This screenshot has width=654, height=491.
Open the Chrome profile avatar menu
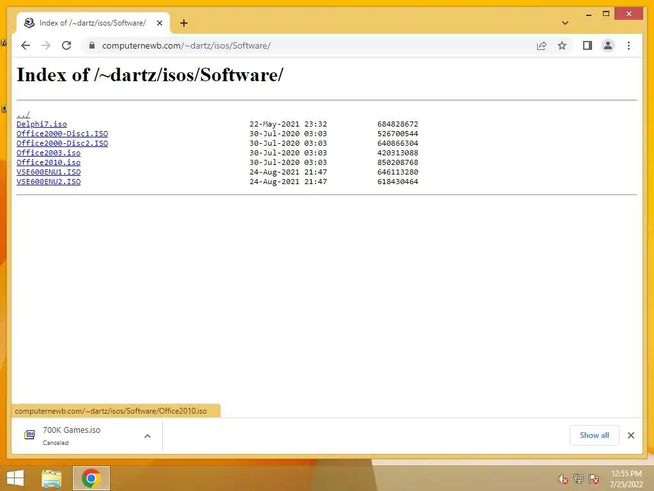608,45
